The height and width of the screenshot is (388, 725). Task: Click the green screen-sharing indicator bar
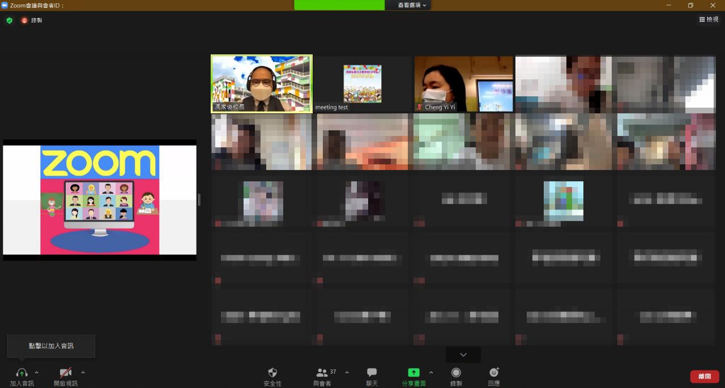[x=339, y=5]
